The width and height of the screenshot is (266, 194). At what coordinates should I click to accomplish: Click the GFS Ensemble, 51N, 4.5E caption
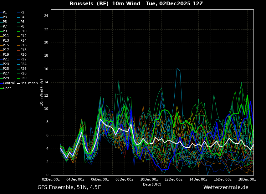tap(69, 187)
